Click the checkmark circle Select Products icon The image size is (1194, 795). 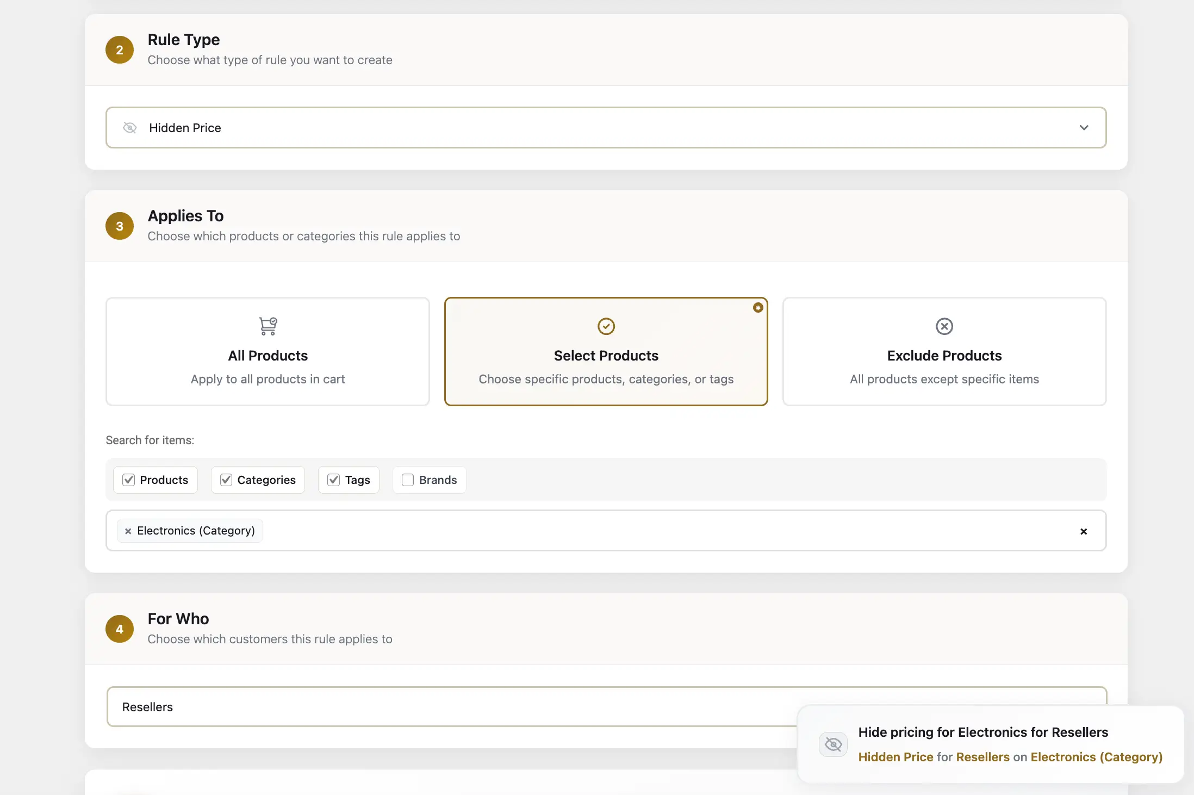coord(606,326)
